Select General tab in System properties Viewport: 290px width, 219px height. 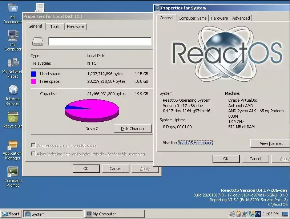click(166, 18)
